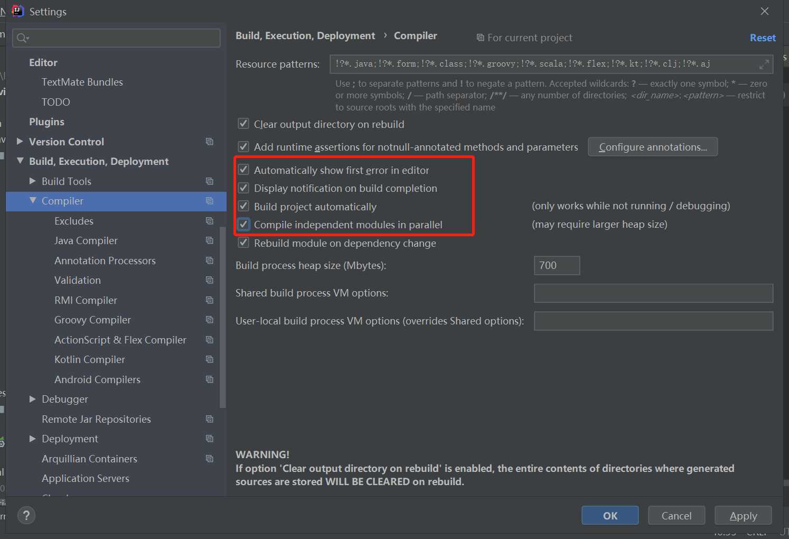Screen dimensions: 789x539
Task: Click project-level icon beside Java Compiler
Action: pos(210,240)
